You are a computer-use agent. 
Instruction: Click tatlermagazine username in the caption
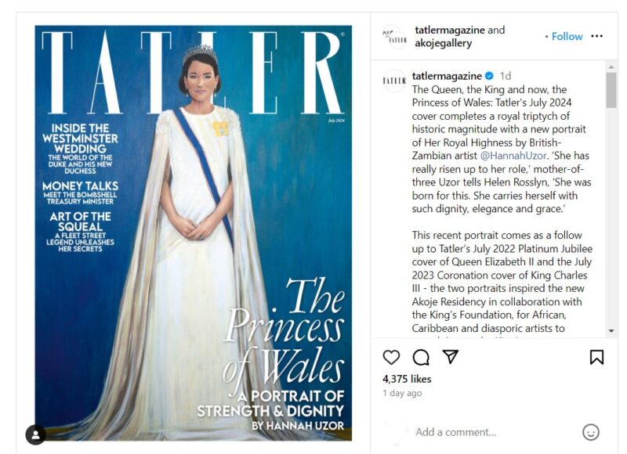447,75
